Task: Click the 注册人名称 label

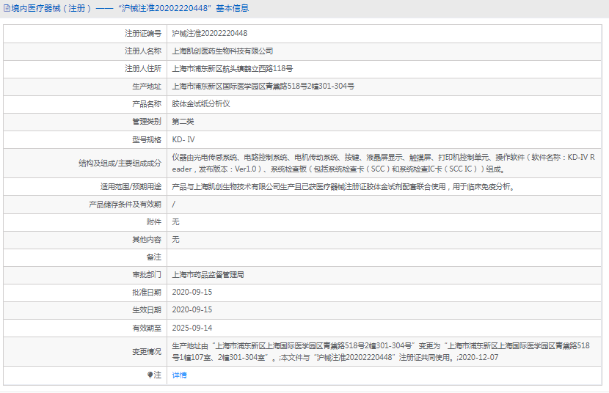Action: coord(142,51)
